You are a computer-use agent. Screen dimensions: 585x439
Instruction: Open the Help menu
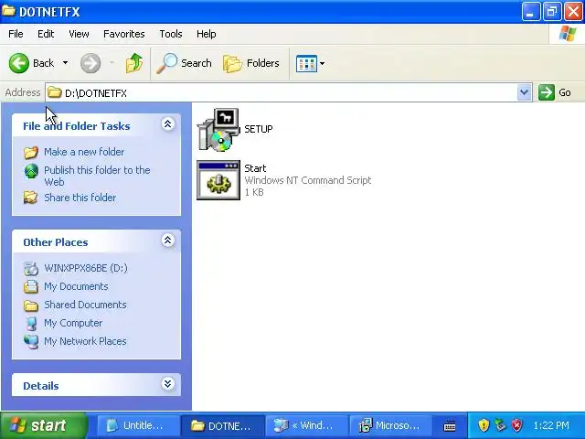[x=206, y=34]
